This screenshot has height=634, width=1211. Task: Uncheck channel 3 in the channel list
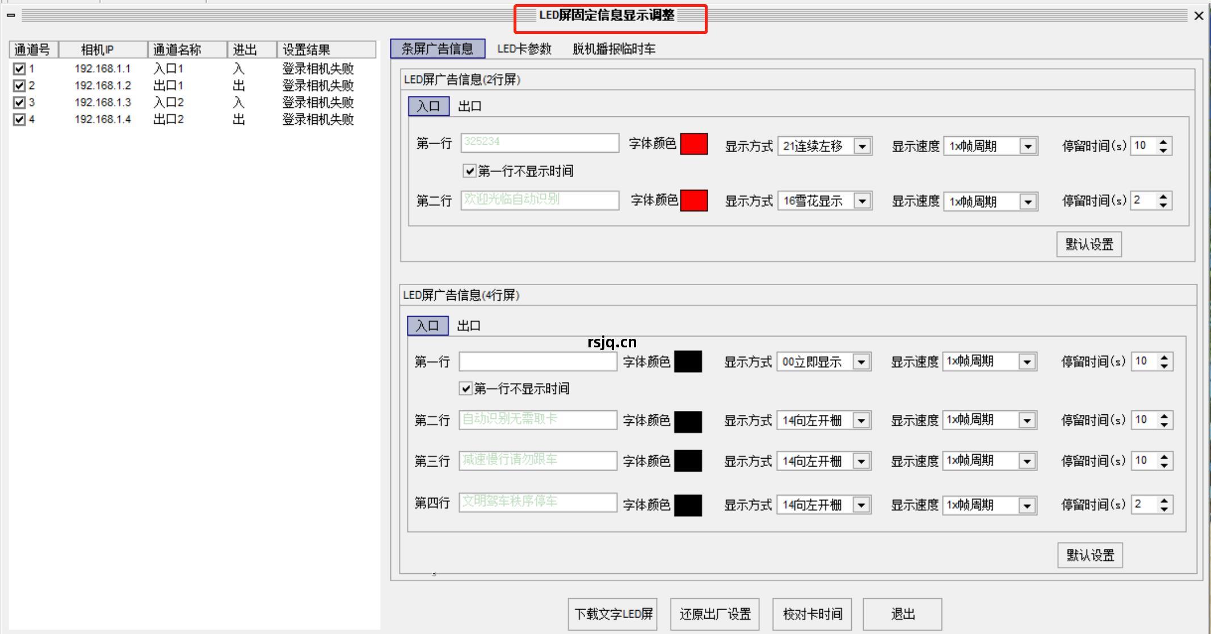point(19,102)
